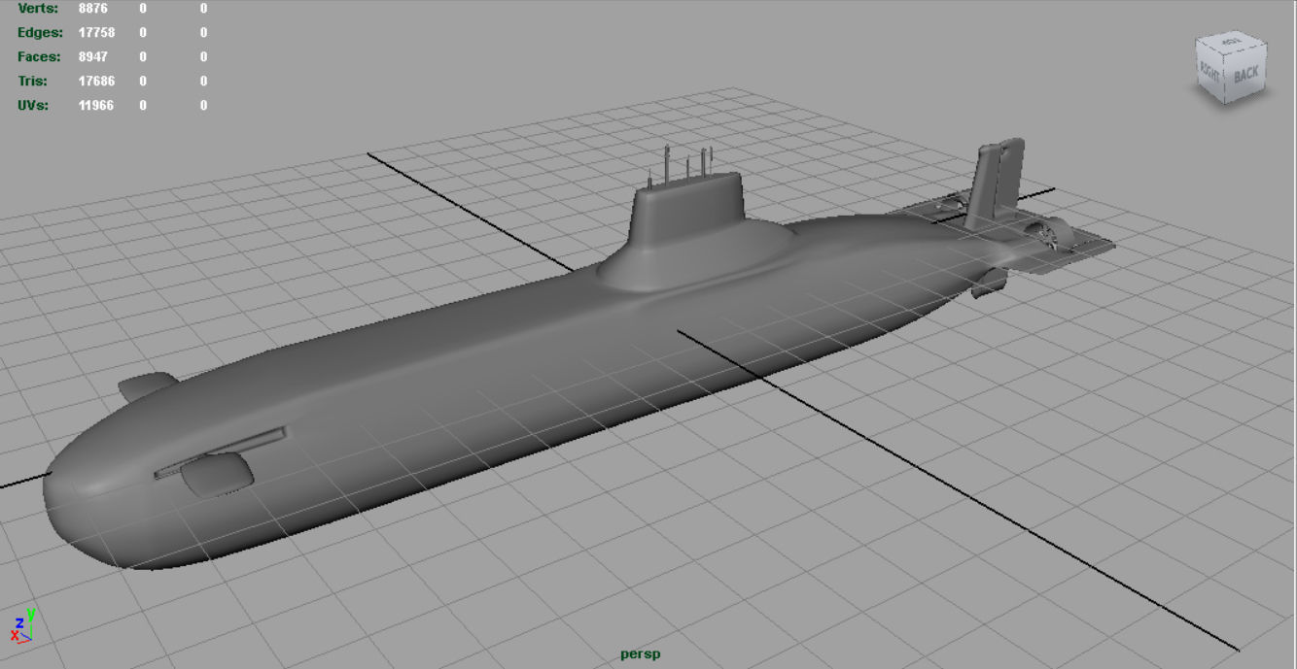Click the Faces label in the HUD
The height and width of the screenshot is (669, 1297).
coord(39,56)
